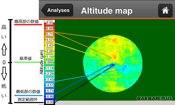This screenshot has height=105, width=175.
Task: Select the 1.14 scale label
Action: (50, 57)
